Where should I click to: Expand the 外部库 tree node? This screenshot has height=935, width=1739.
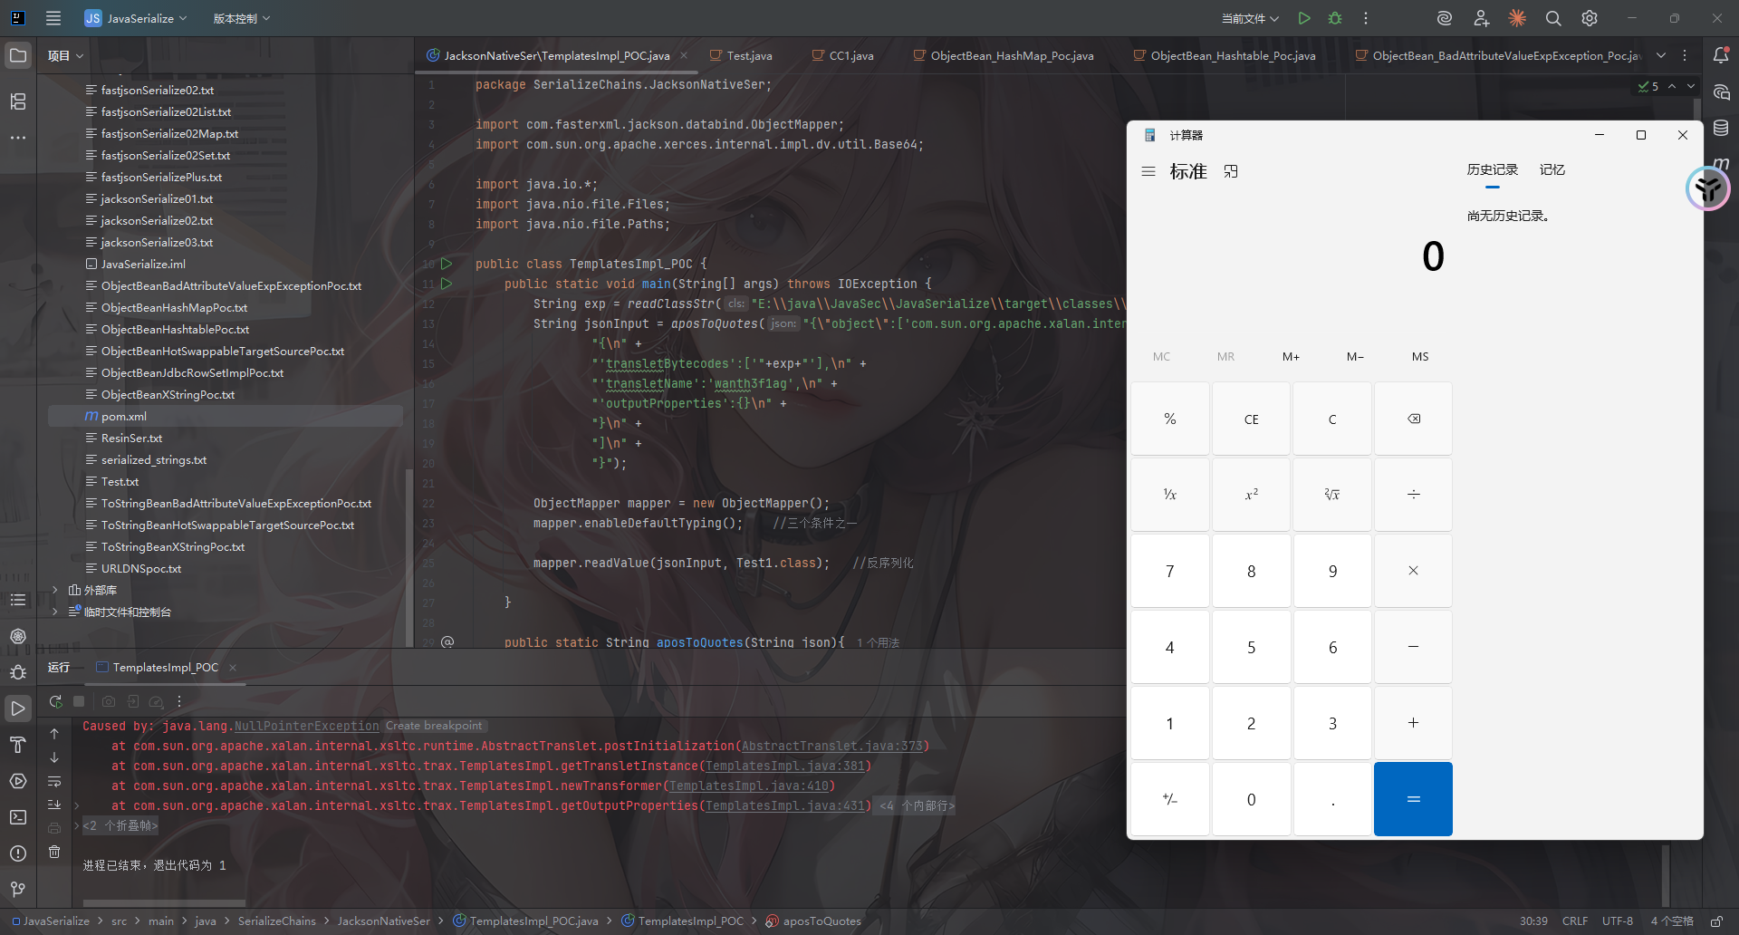(55, 590)
